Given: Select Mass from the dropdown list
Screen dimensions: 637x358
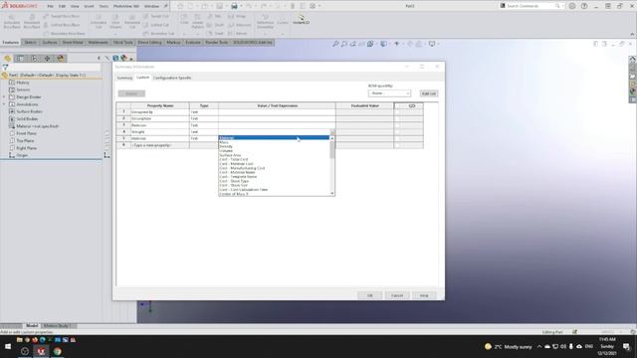Looking at the screenshot, I should [224, 142].
